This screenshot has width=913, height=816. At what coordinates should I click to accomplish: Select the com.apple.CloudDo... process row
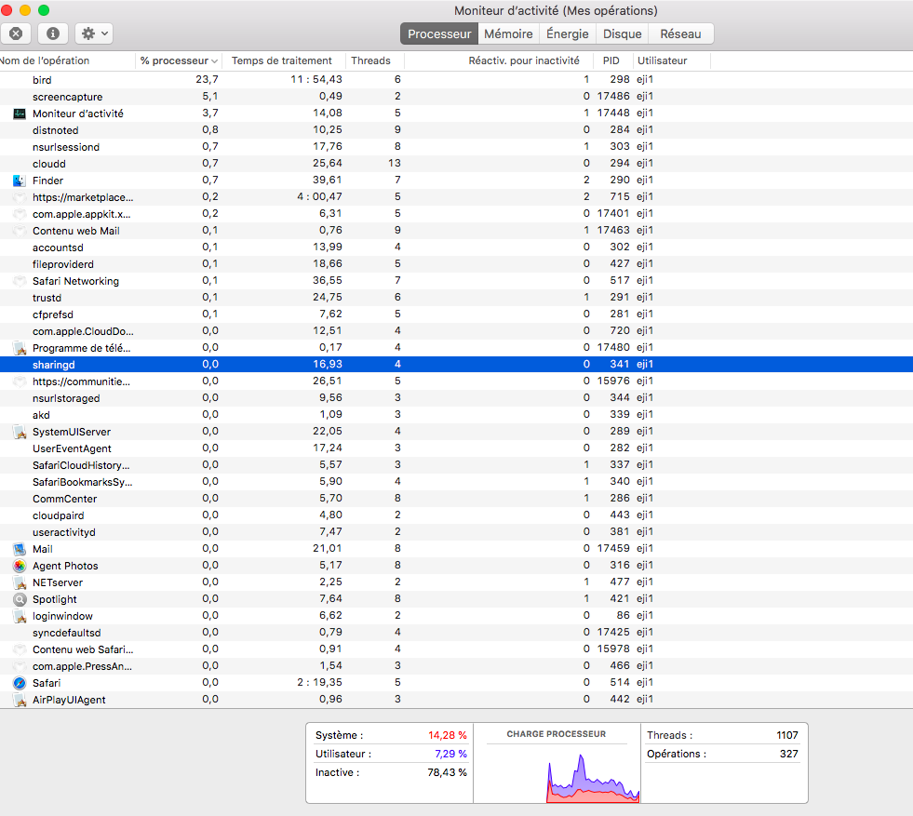point(456,331)
